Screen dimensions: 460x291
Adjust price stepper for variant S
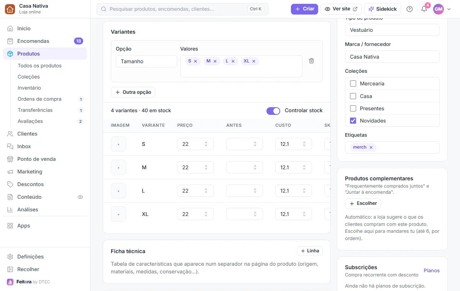206,144
